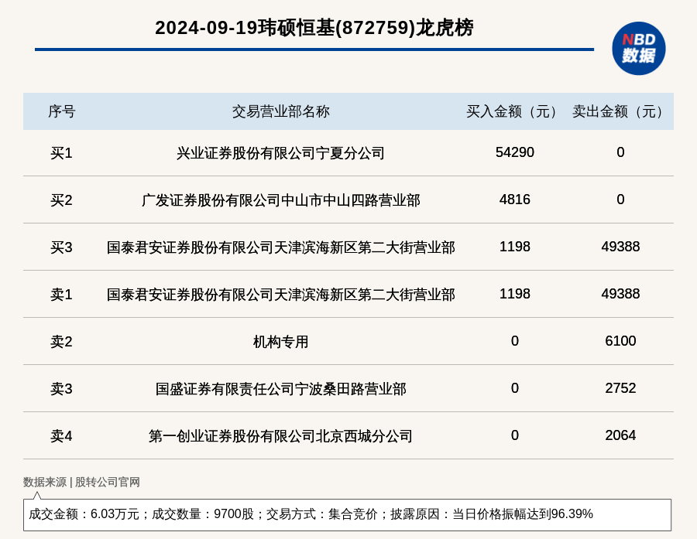Image resolution: width=697 pixels, height=539 pixels.
Task: Click the buy amount 0 in 卖2 row
Action: (x=515, y=340)
